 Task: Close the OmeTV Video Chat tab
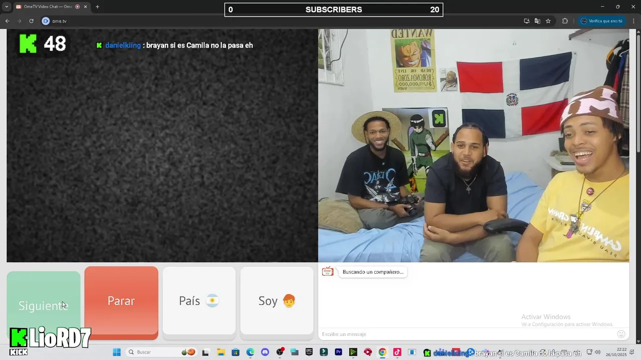[86, 6]
